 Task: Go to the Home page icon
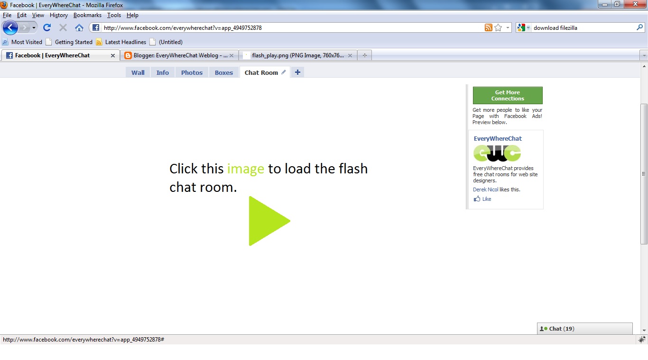tap(79, 27)
